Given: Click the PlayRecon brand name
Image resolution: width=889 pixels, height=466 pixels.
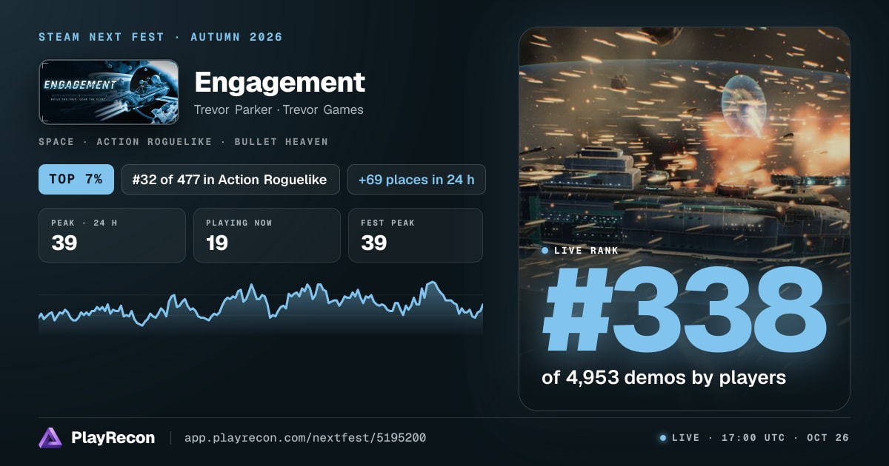Looking at the screenshot, I should [113, 438].
